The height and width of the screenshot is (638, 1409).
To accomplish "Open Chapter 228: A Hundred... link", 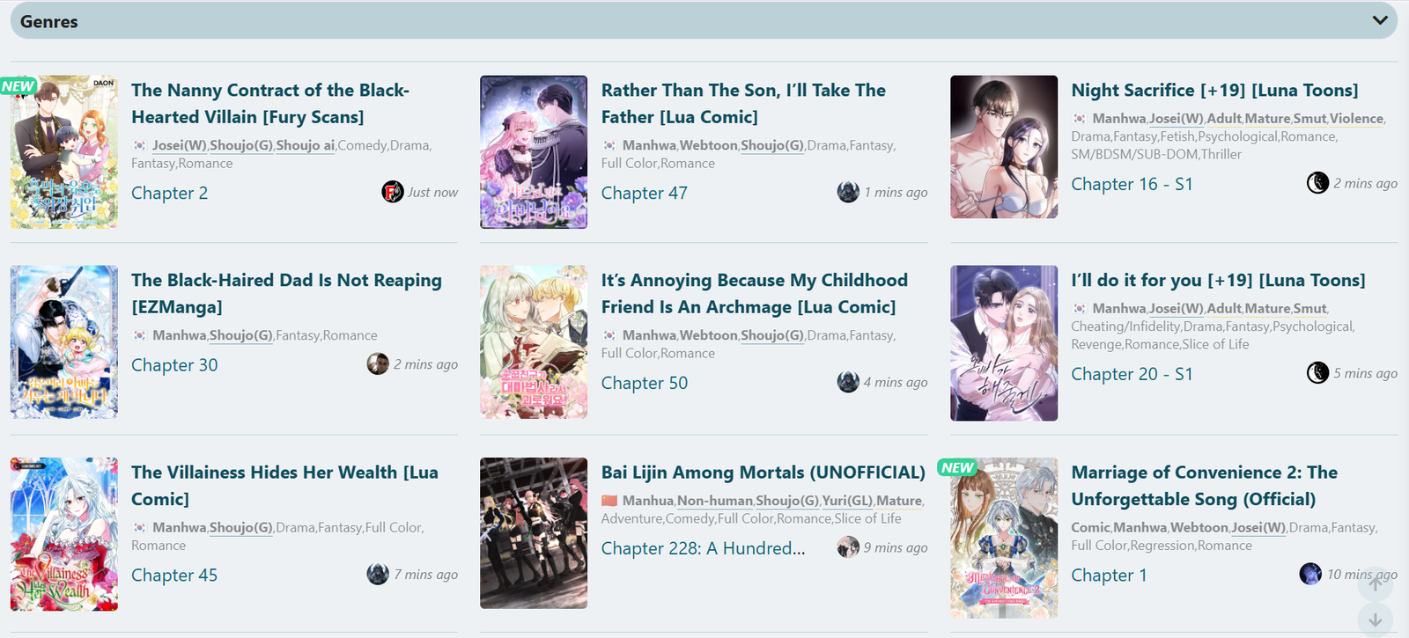I will [704, 548].
